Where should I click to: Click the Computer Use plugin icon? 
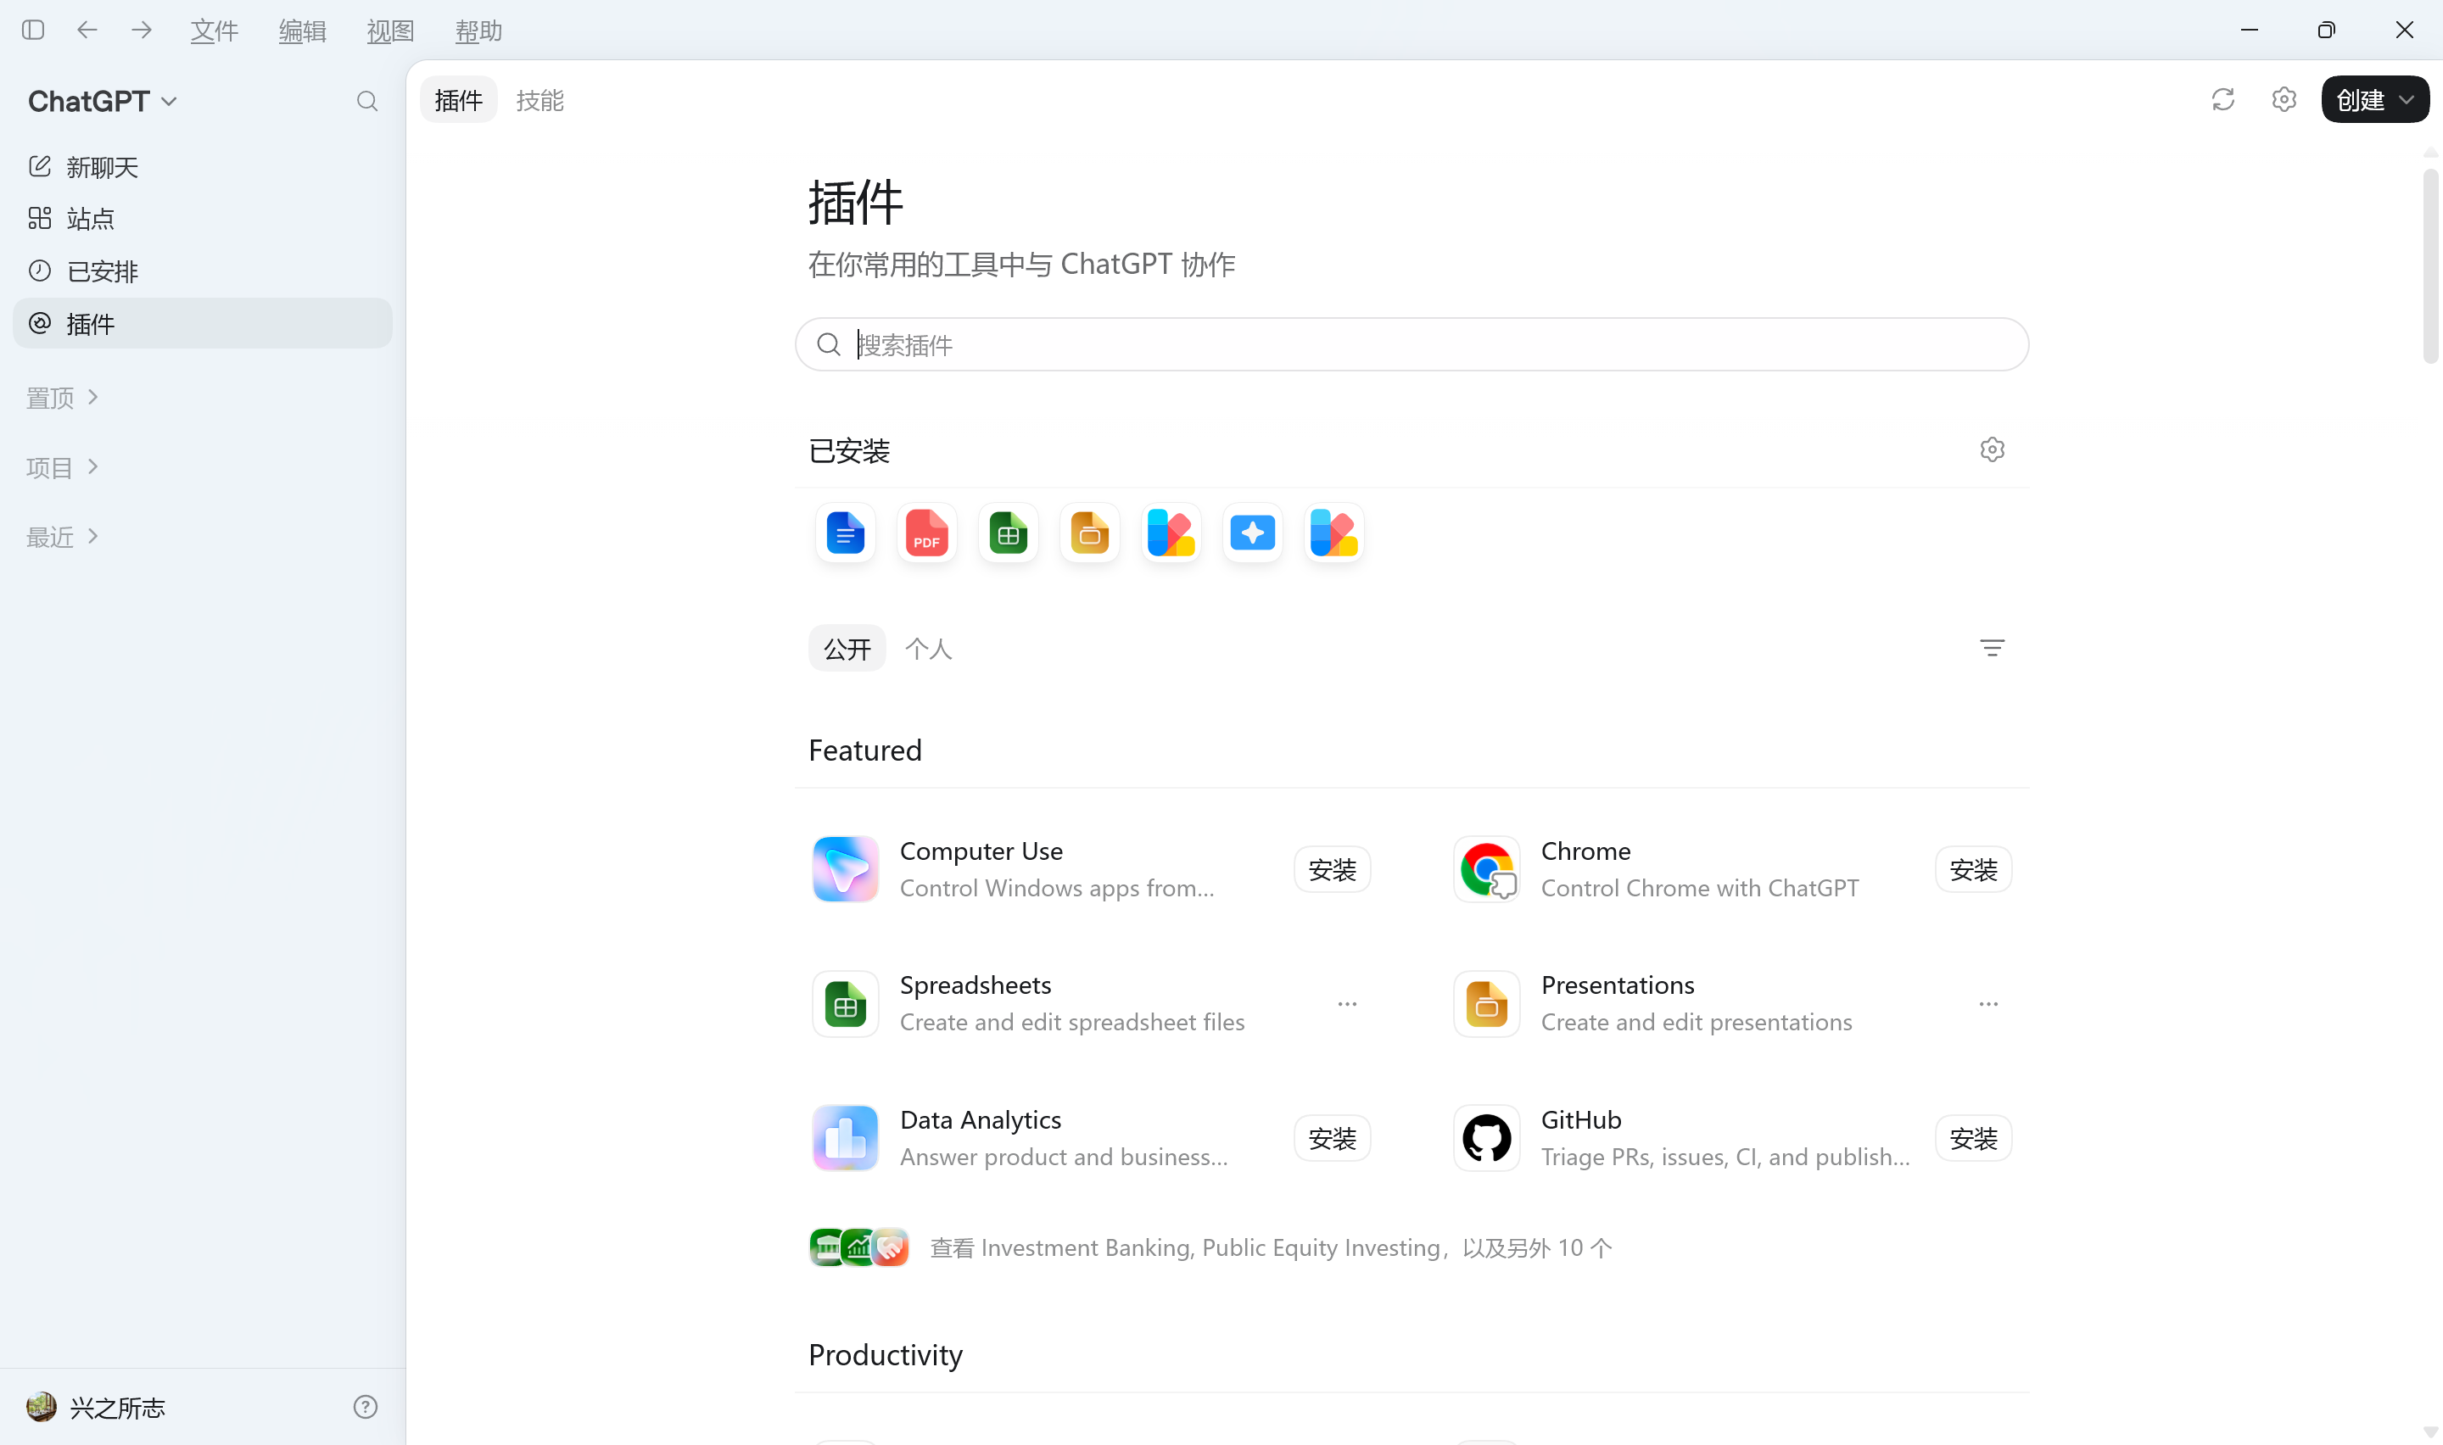click(845, 868)
